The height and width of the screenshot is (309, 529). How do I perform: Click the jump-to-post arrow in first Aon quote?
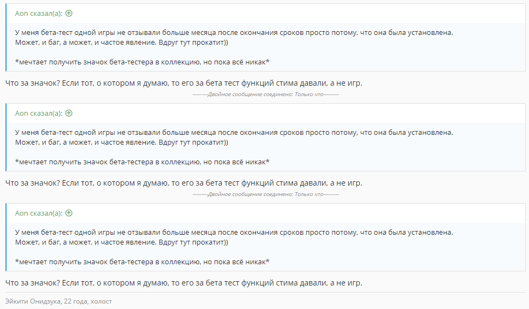pos(69,14)
